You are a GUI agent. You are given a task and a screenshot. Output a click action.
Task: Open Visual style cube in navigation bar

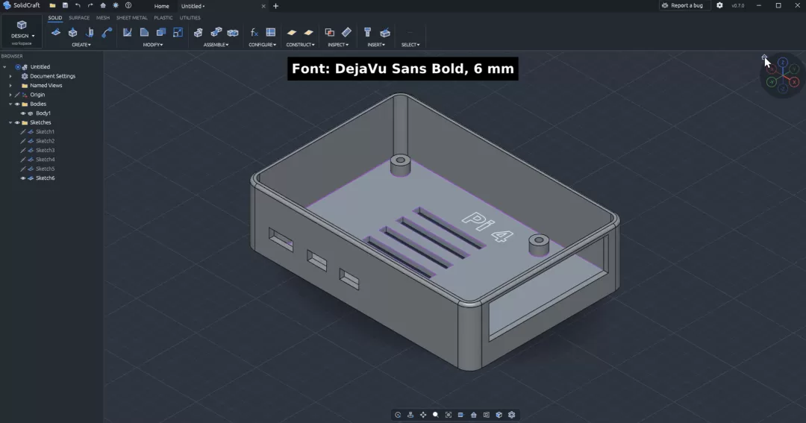(x=499, y=415)
